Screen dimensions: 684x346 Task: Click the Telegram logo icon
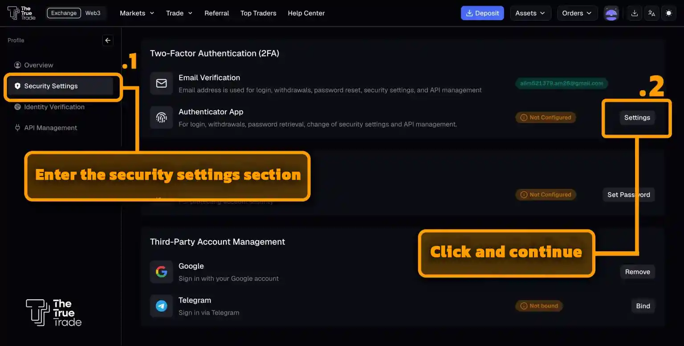pyautogui.click(x=161, y=306)
